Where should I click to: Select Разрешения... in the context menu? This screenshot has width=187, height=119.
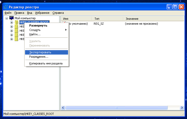point(46,57)
